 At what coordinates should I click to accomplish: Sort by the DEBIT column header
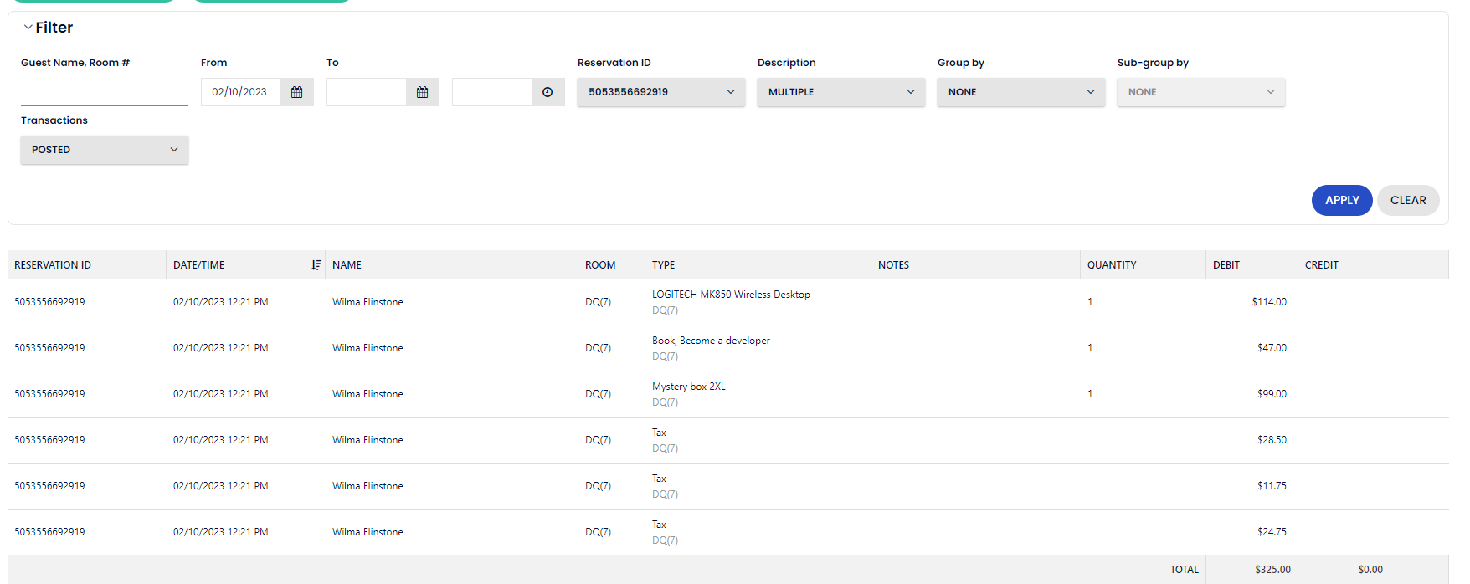(1226, 265)
